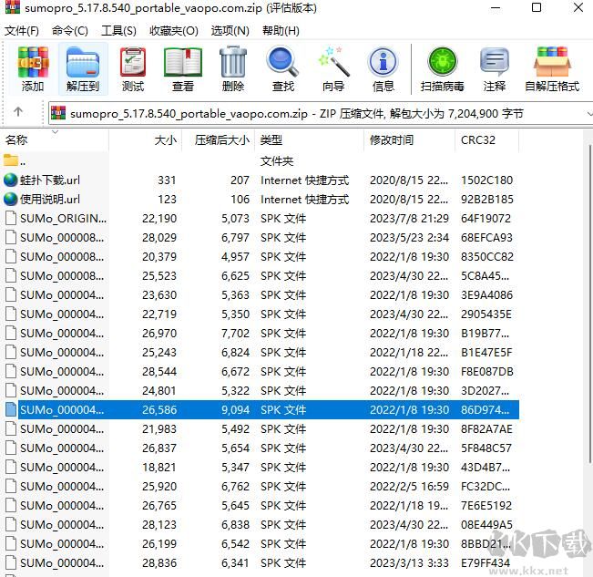The width and height of the screenshot is (593, 577).
Task: Open the 注释 (Comment) icon
Action: pyautogui.click(x=495, y=68)
